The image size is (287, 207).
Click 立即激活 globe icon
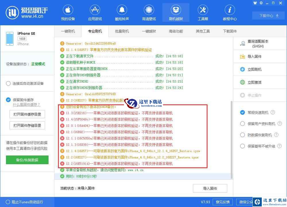coord(243,82)
